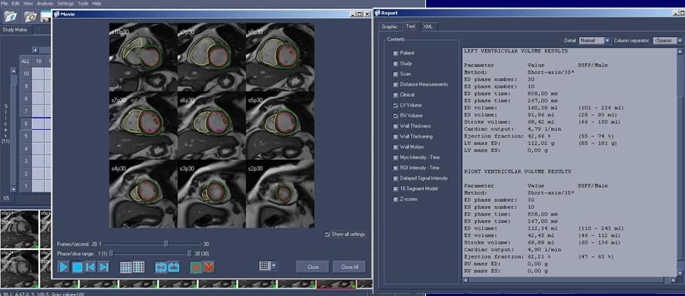685x296 pixels.
Task: Enable the Distance Measurements checkbox
Action: point(395,84)
